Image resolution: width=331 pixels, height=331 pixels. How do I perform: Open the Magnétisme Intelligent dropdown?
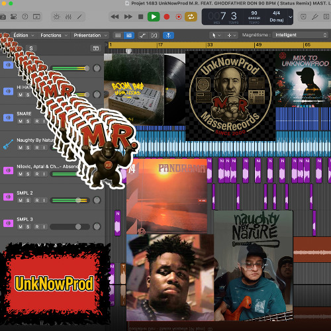pyautogui.click(x=301, y=35)
